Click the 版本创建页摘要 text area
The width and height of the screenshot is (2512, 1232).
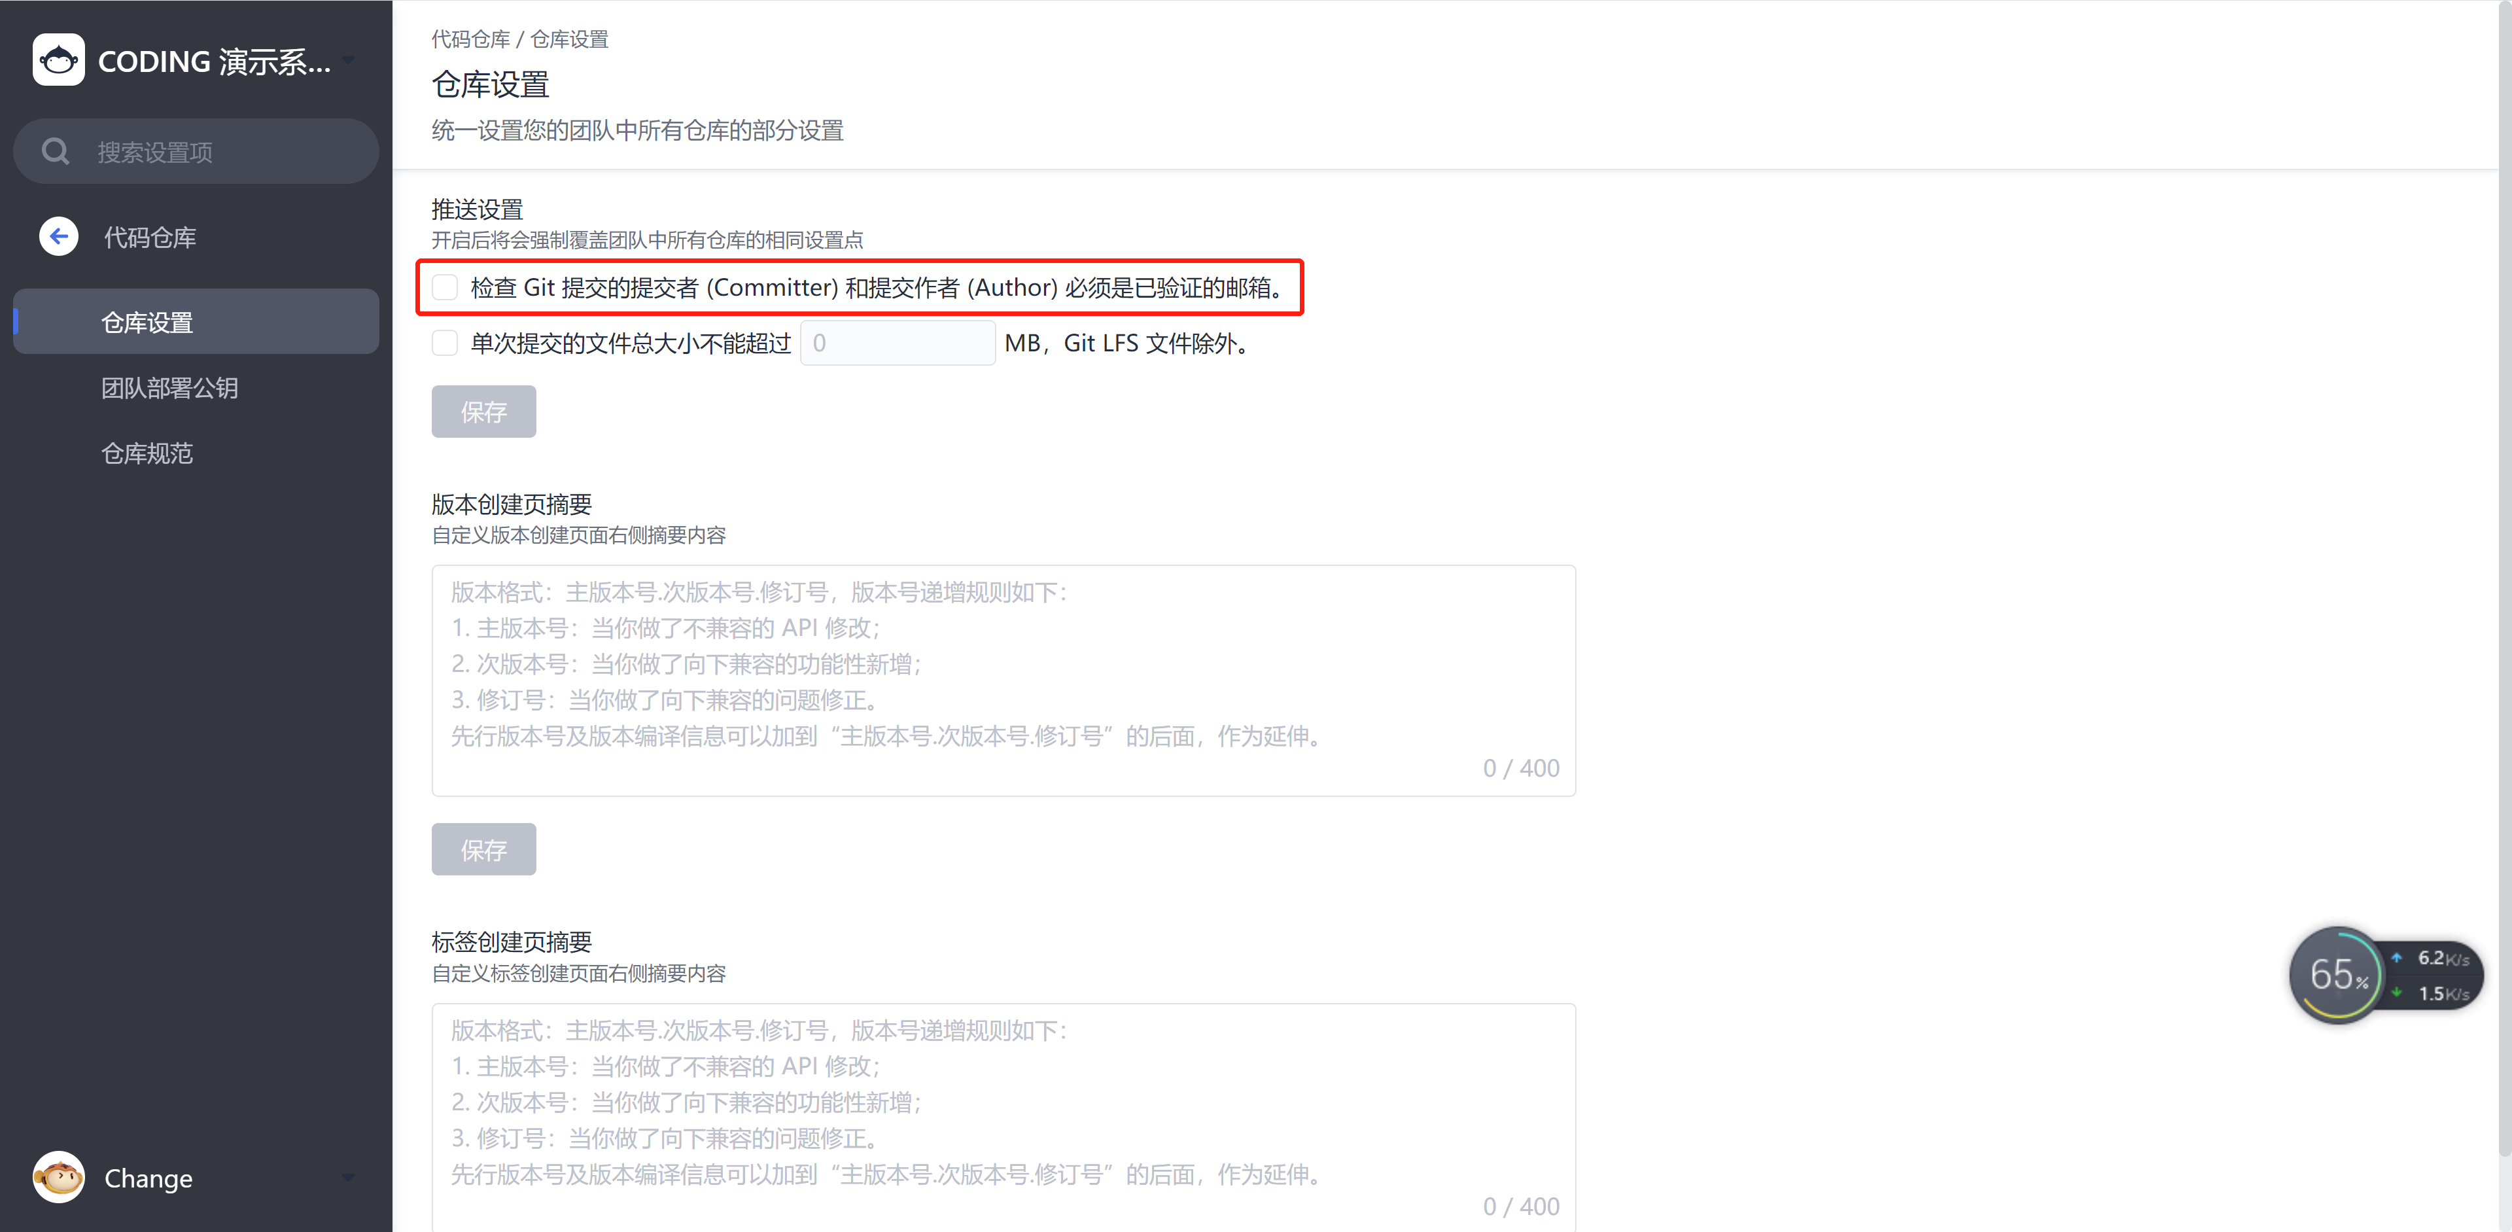1003,681
